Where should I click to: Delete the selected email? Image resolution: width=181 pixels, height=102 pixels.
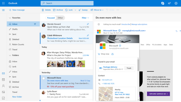click(x=46, y=10)
